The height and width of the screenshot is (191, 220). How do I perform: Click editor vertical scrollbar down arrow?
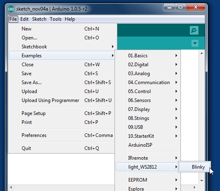click(202, 181)
